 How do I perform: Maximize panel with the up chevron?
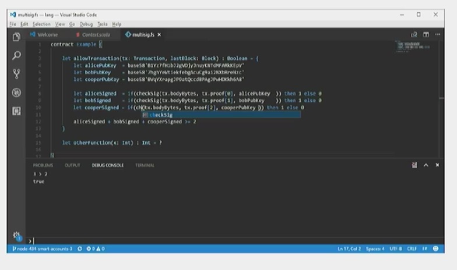pos(426,165)
